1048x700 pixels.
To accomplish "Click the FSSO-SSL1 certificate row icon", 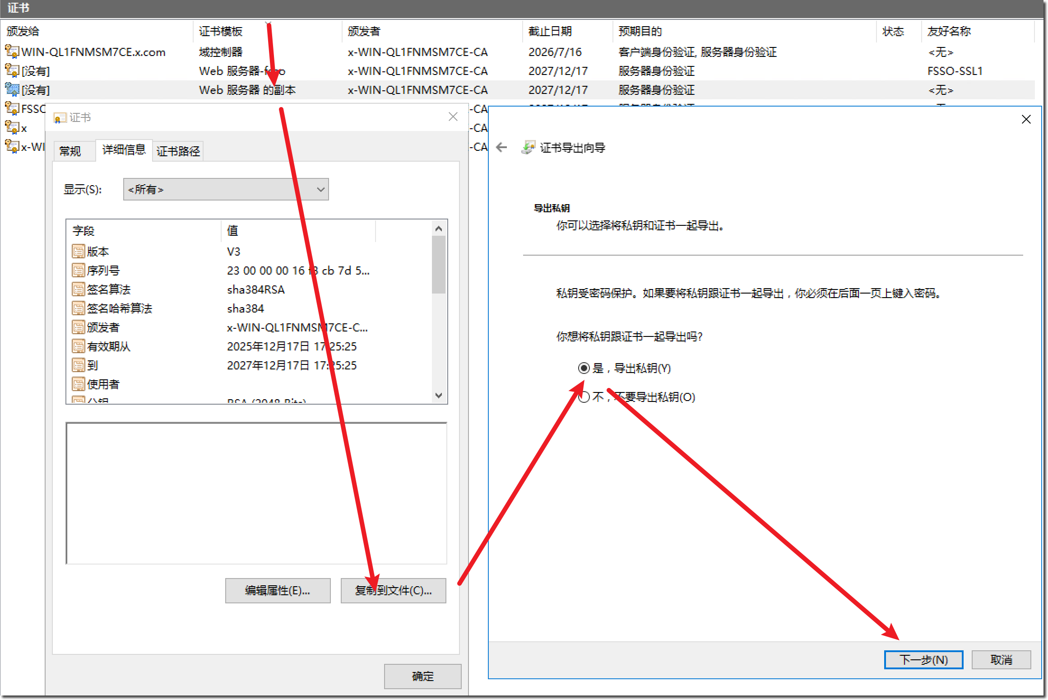I will coord(12,70).
